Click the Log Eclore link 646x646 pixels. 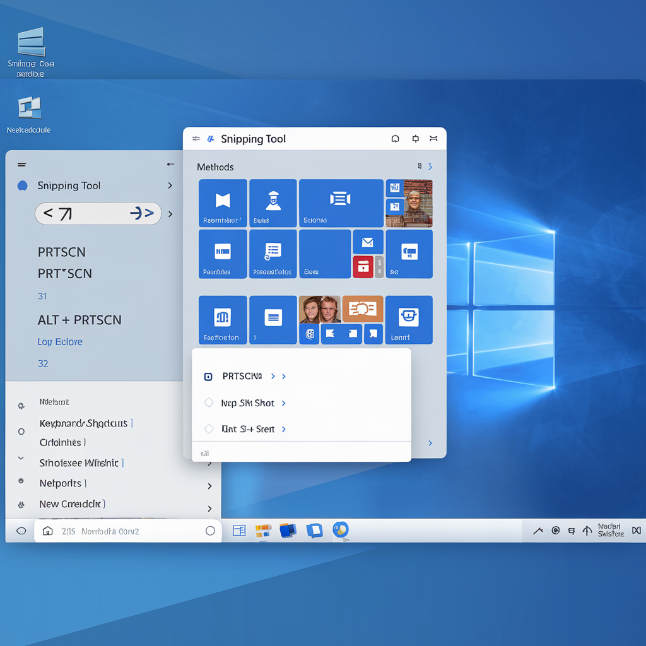(60, 341)
